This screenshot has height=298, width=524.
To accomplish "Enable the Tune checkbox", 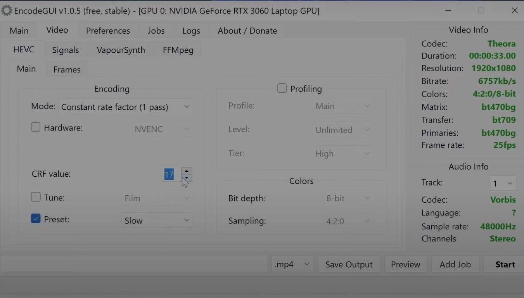I will point(36,197).
